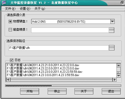Click the horizontal scrollbar track in log
This screenshot has width=125, height=99.
(61, 80)
